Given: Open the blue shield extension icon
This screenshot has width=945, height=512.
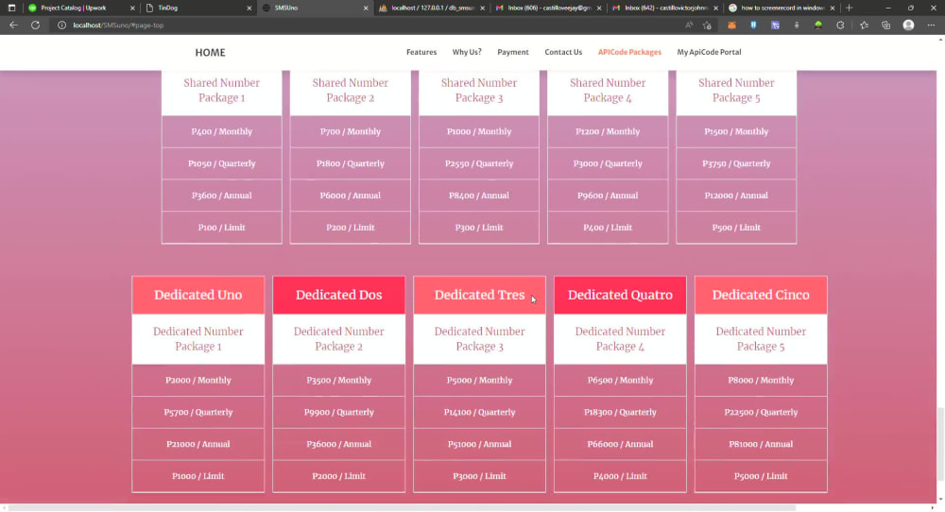Looking at the screenshot, I should [753, 26].
